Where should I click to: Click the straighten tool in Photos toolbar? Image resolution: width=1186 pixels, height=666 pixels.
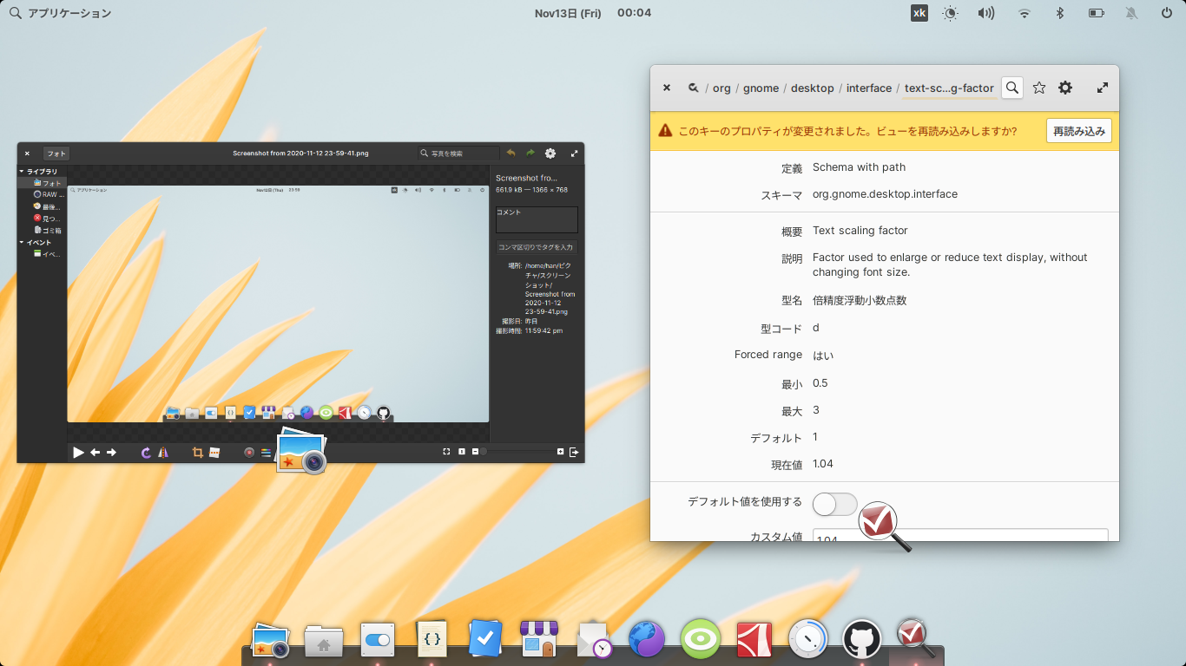pyautogui.click(x=214, y=452)
